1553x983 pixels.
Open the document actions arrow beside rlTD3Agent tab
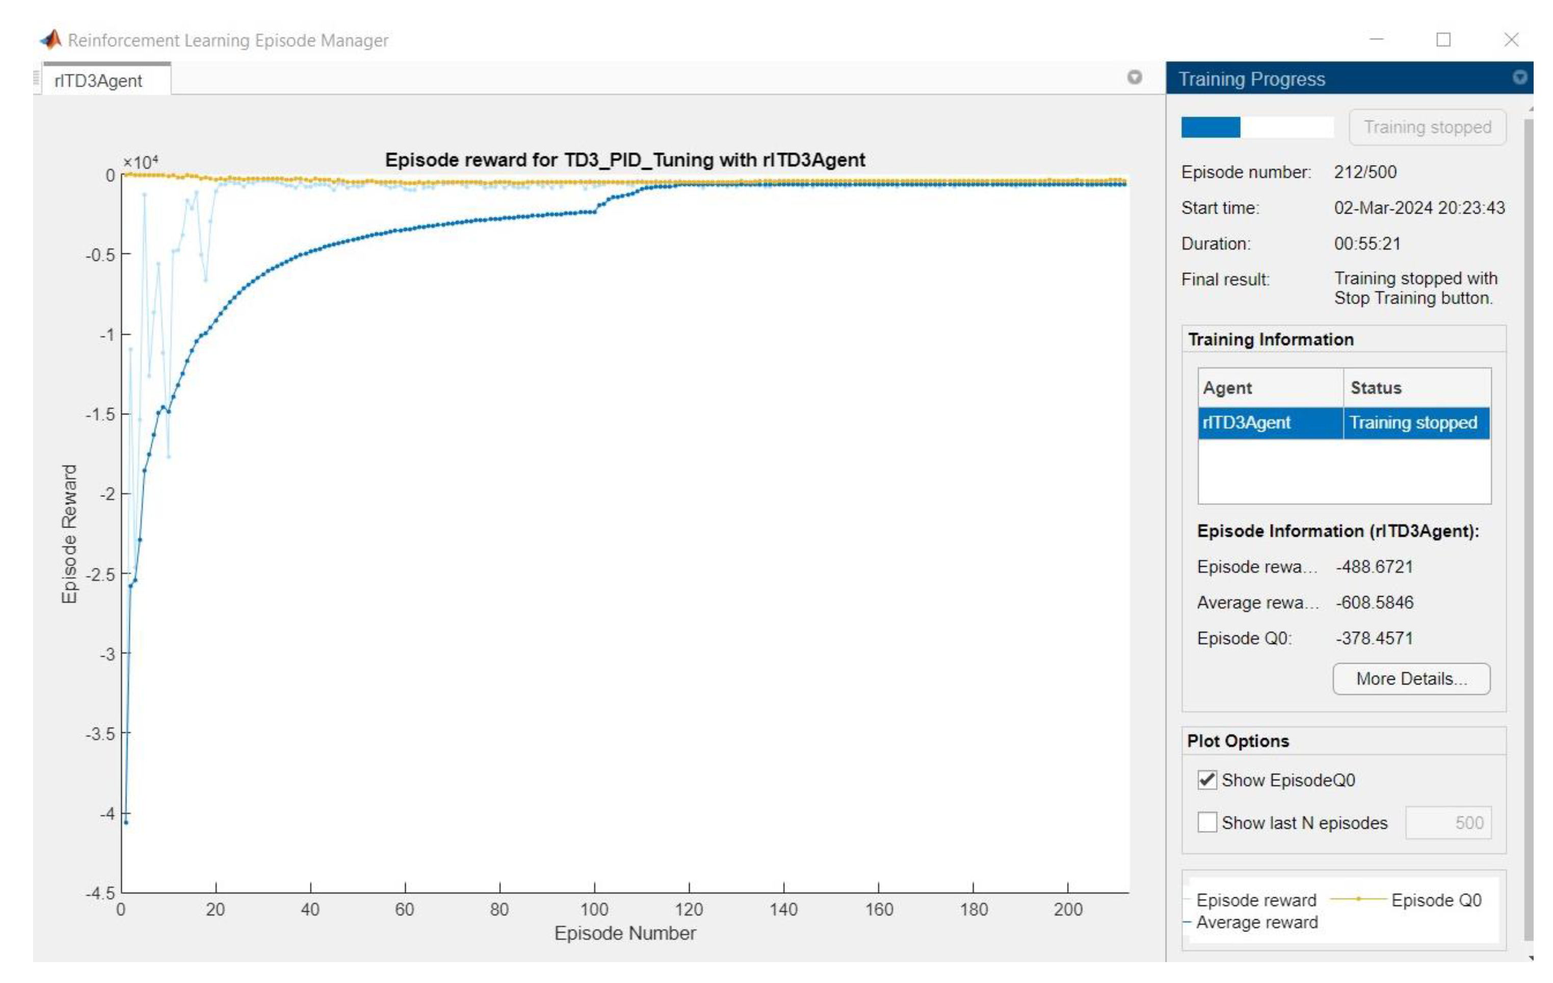1135,77
